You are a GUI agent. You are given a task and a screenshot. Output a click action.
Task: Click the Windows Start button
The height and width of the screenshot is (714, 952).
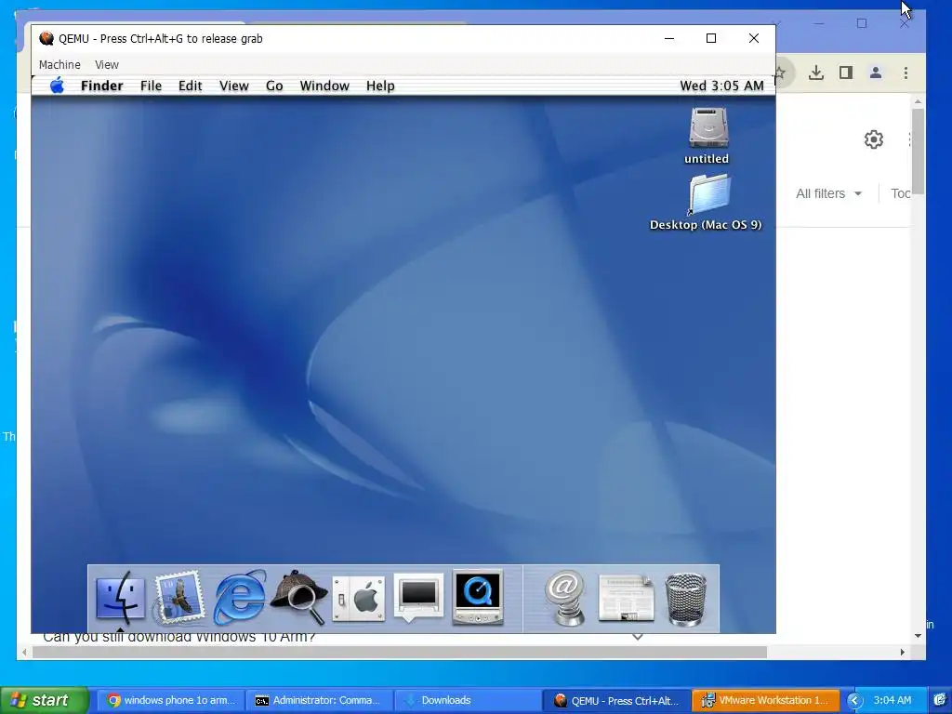pos(45,700)
